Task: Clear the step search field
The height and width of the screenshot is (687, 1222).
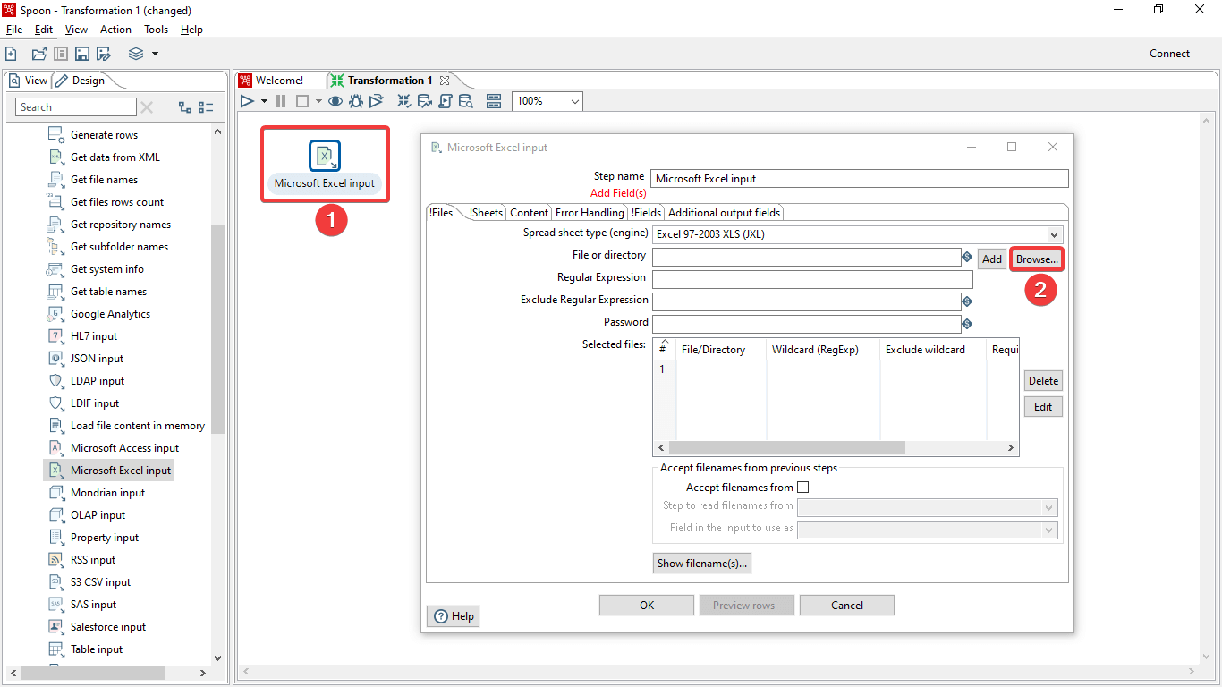Action: tap(147, 107)
